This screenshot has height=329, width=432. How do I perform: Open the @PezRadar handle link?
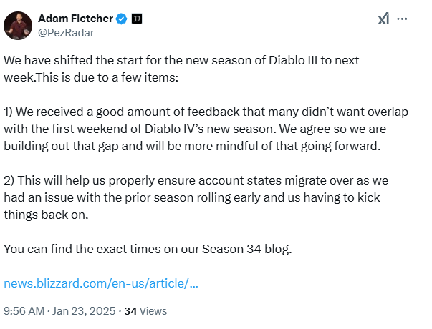point(64,32)
